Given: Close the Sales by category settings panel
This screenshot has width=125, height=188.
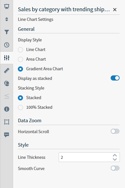Looking at the screenshot, I should (115, 10).
